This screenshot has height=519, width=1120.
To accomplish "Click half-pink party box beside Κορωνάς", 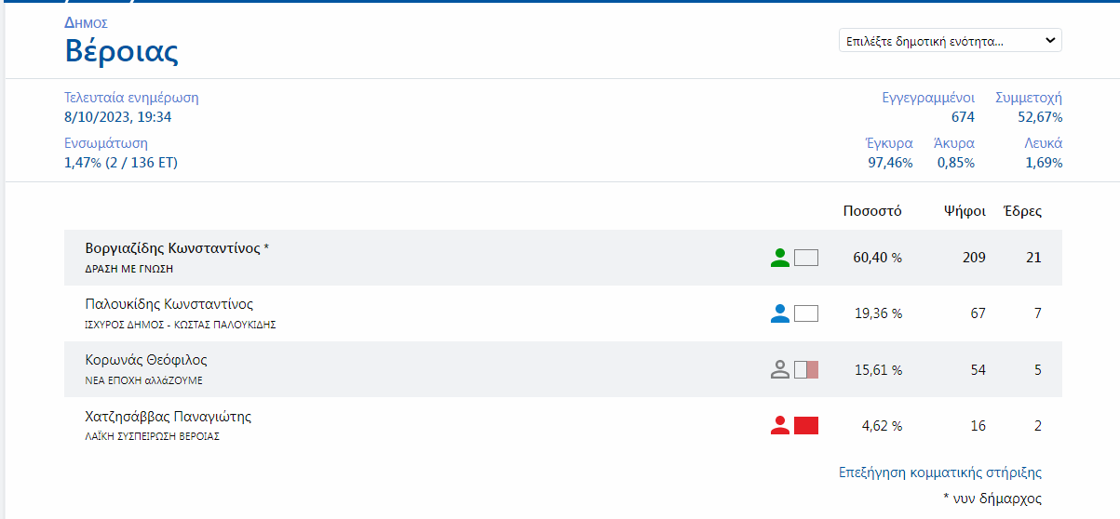I will point(806,369).
